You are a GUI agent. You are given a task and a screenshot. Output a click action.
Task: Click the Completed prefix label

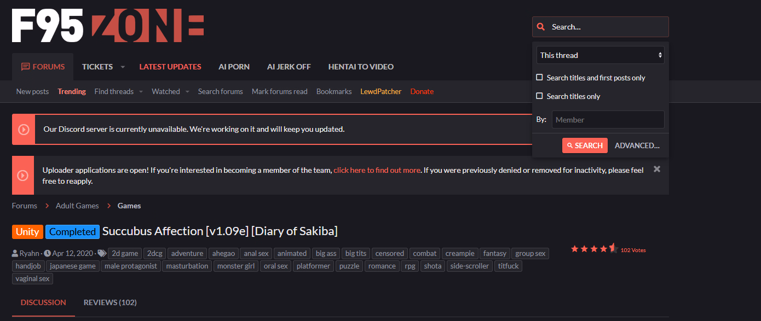point(72,231)
